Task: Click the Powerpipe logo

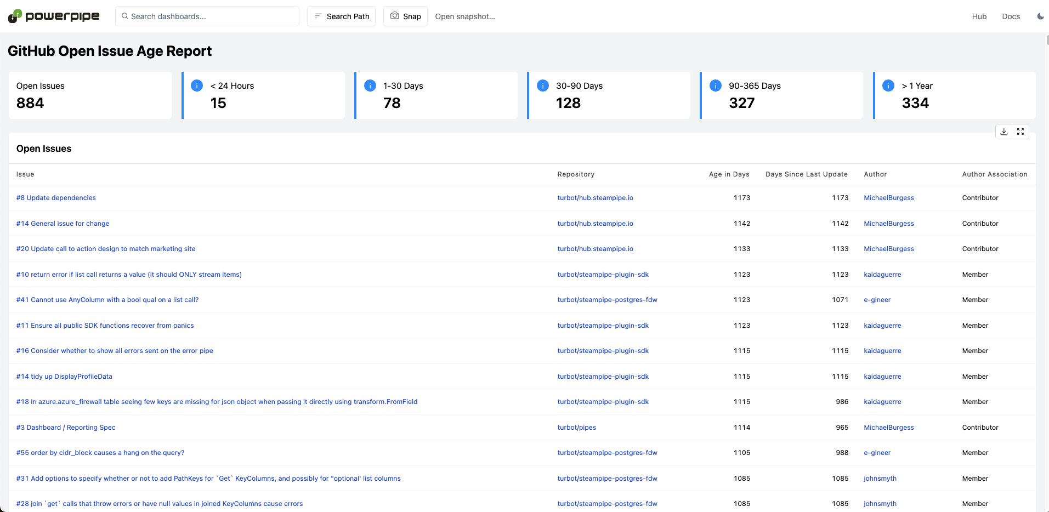Action: point(54,16)
